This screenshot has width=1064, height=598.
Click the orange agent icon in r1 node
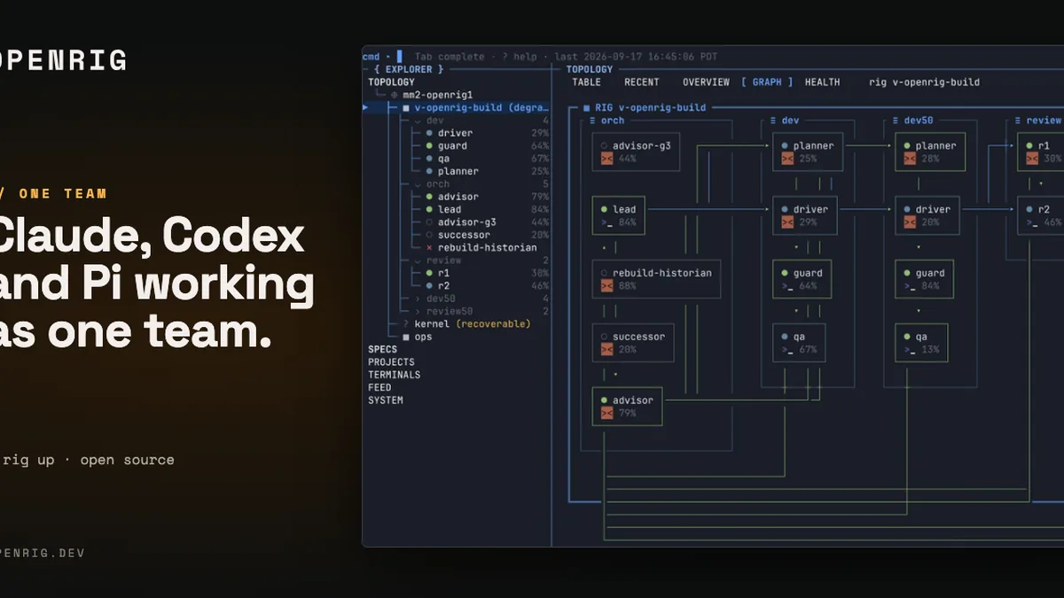[x=1032, y=159]
